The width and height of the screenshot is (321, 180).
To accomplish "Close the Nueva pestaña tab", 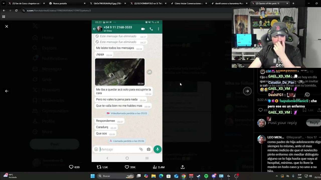I will coord(85,3).
